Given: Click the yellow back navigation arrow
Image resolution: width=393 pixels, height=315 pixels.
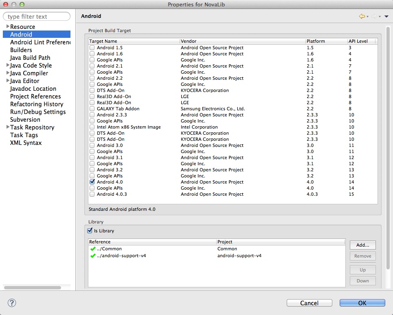Looking at the screenshot, I should click(362, 17).
